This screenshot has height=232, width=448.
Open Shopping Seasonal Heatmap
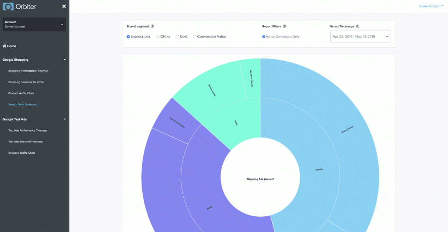point(26,82)
